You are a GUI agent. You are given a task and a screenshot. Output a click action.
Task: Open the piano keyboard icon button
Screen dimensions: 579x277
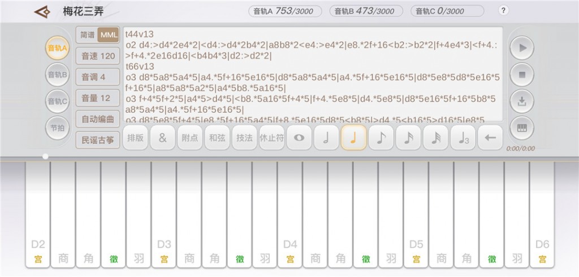click(x=522, y=128)
